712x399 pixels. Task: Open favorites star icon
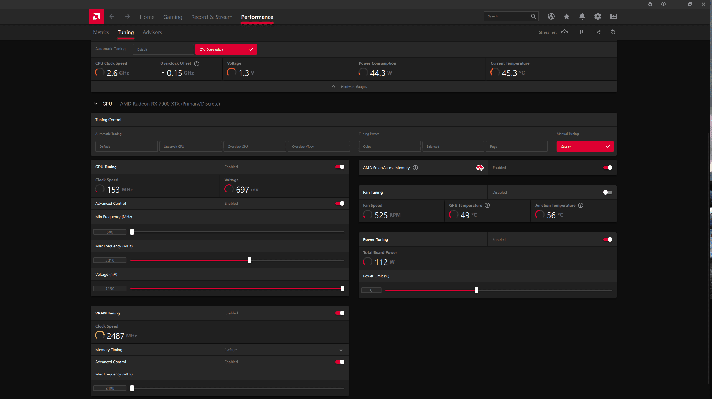click(566, 16)
